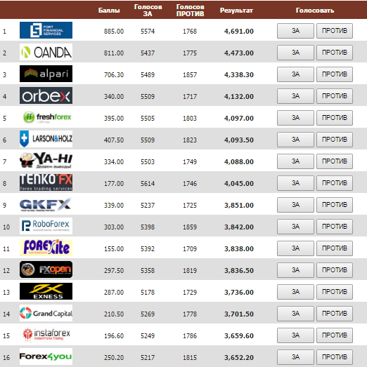
Task: Vote ЗА for Larson&Holz
Action: click(295, 140)
